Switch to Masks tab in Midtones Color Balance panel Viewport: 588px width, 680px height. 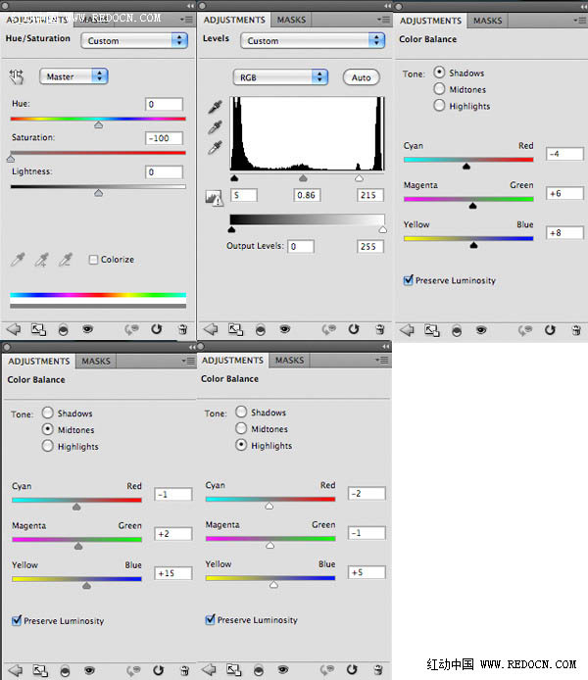tap(96, 362)
